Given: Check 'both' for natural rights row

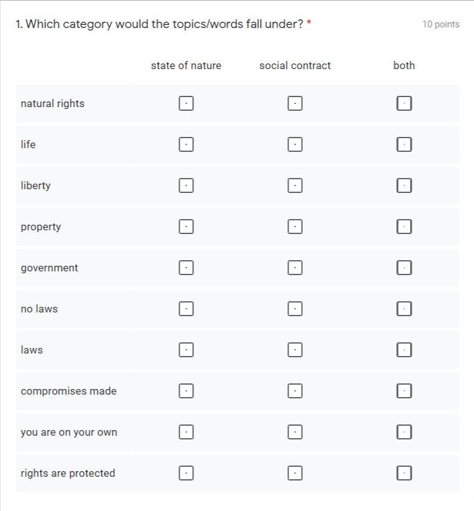Looking at the screenshot, I should click(404, 103).
